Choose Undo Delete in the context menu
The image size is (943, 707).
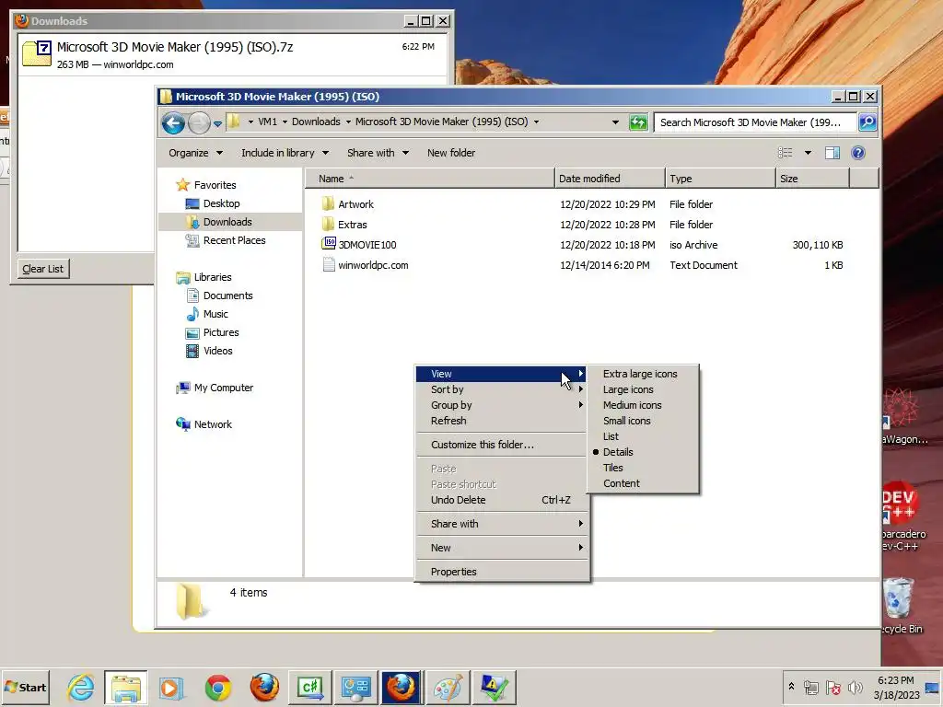(502, 500)
